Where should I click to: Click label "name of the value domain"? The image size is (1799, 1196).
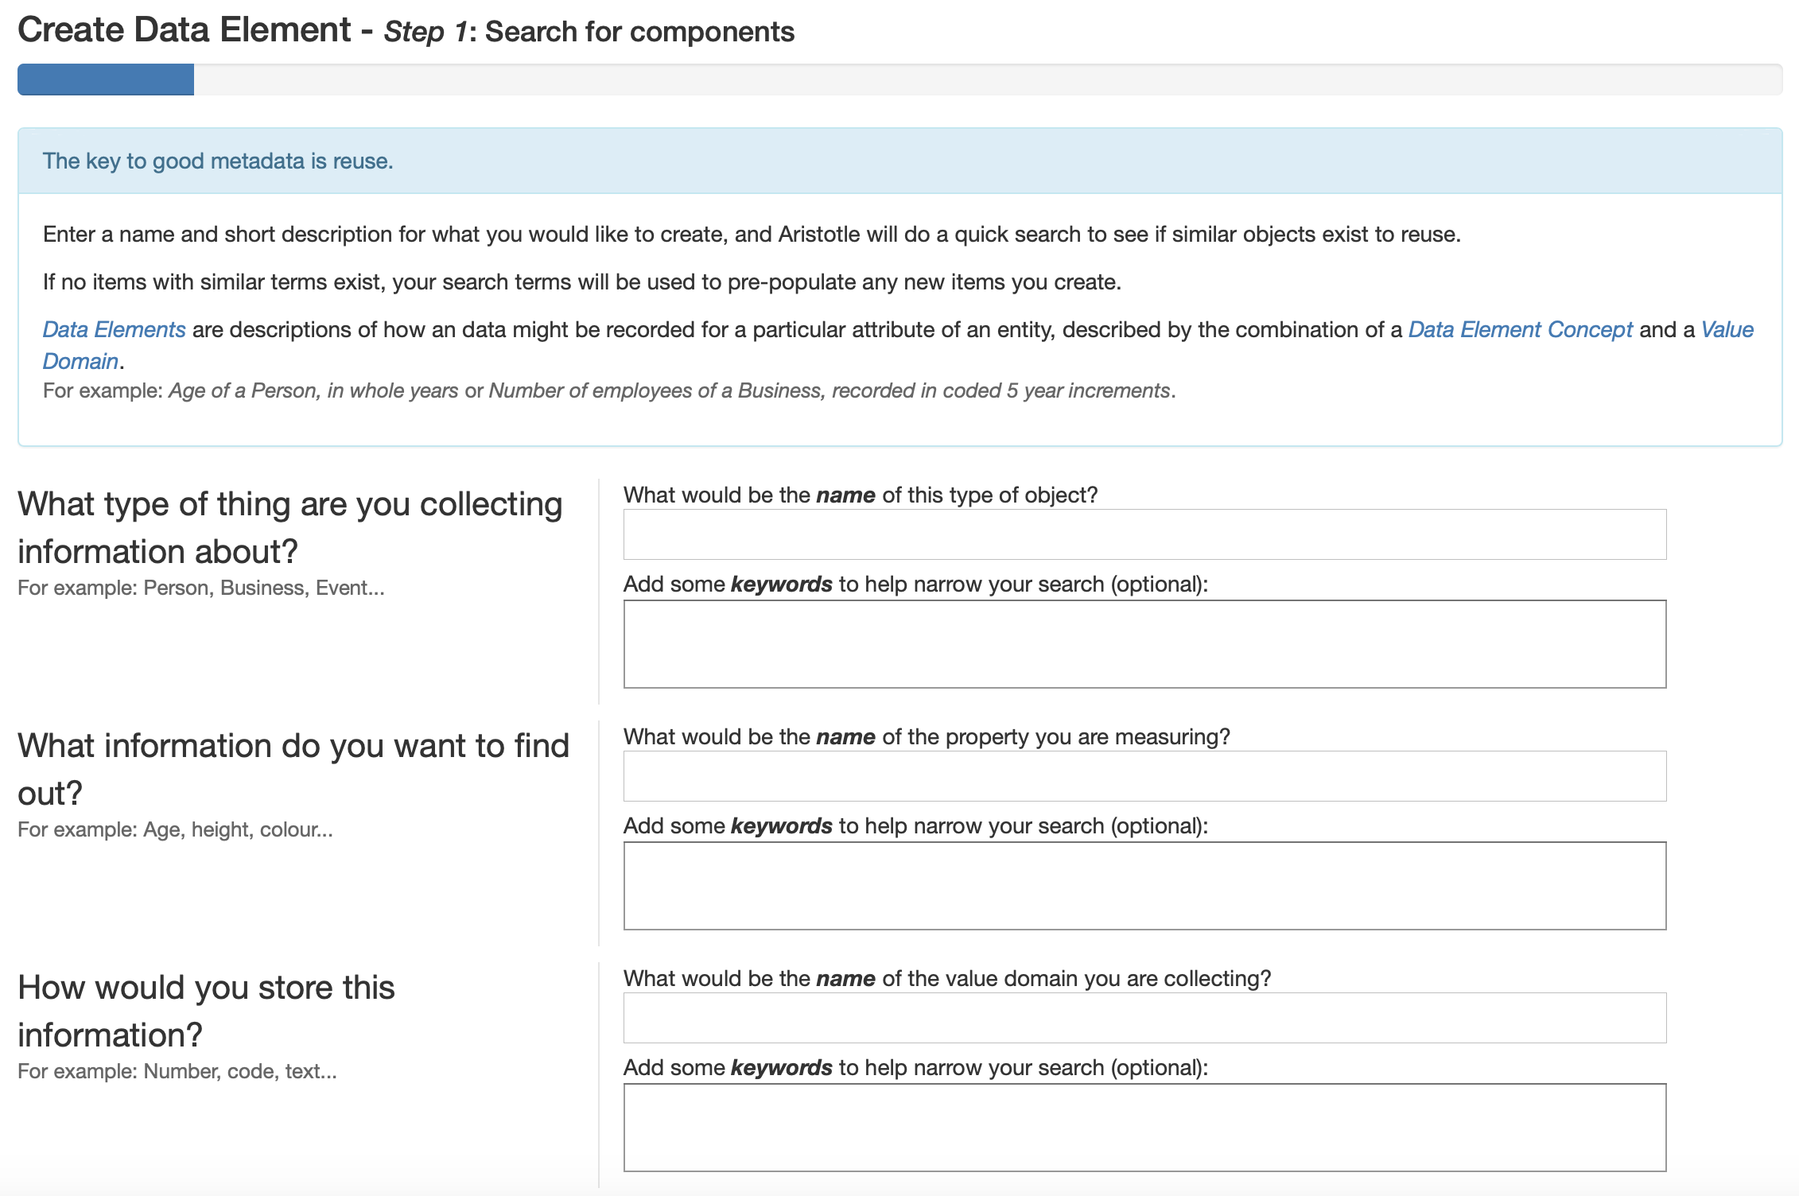(x=946, y=979)
